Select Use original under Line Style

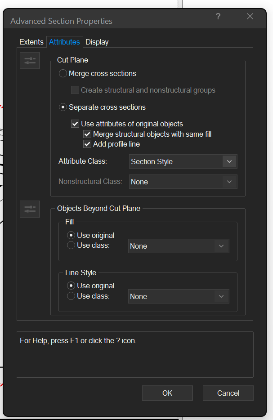click(71, 286)
